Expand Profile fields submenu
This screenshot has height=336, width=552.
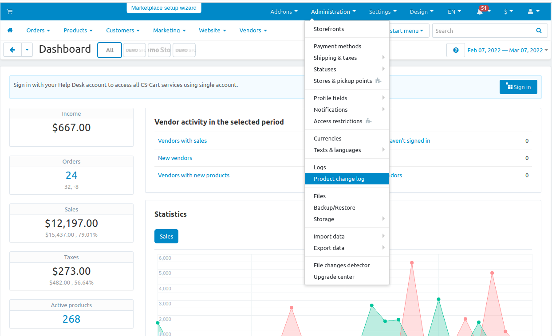[347, 98]
